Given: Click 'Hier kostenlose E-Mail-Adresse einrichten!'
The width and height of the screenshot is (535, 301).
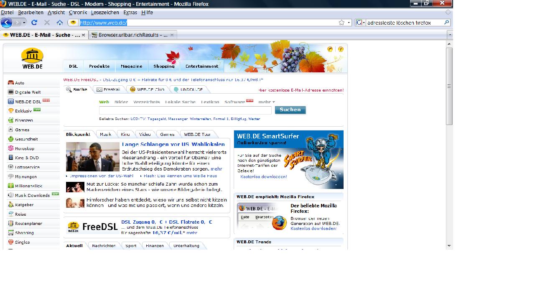Looking at the screenshot, I should 301,90.
